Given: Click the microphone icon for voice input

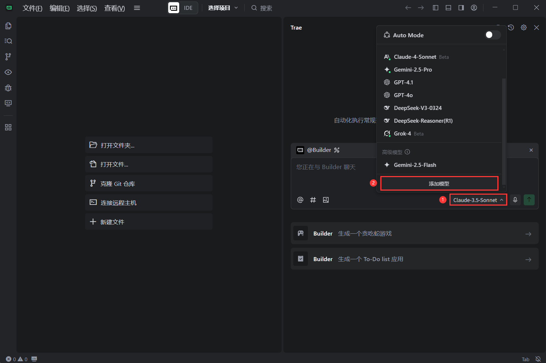Looking at the screenshot, I should click(x=515, y=200).
